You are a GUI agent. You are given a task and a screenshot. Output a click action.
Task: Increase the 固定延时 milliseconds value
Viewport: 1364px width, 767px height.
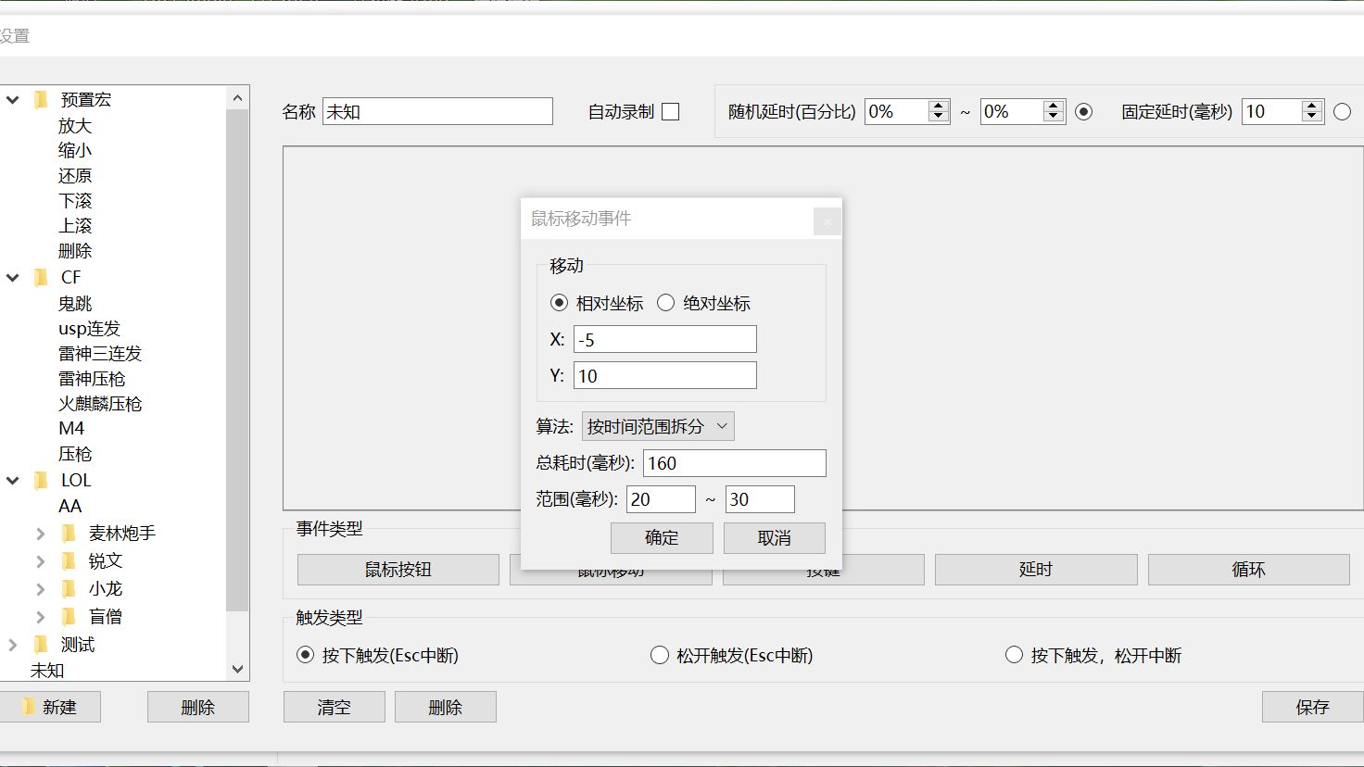[x=1311, y=106]
